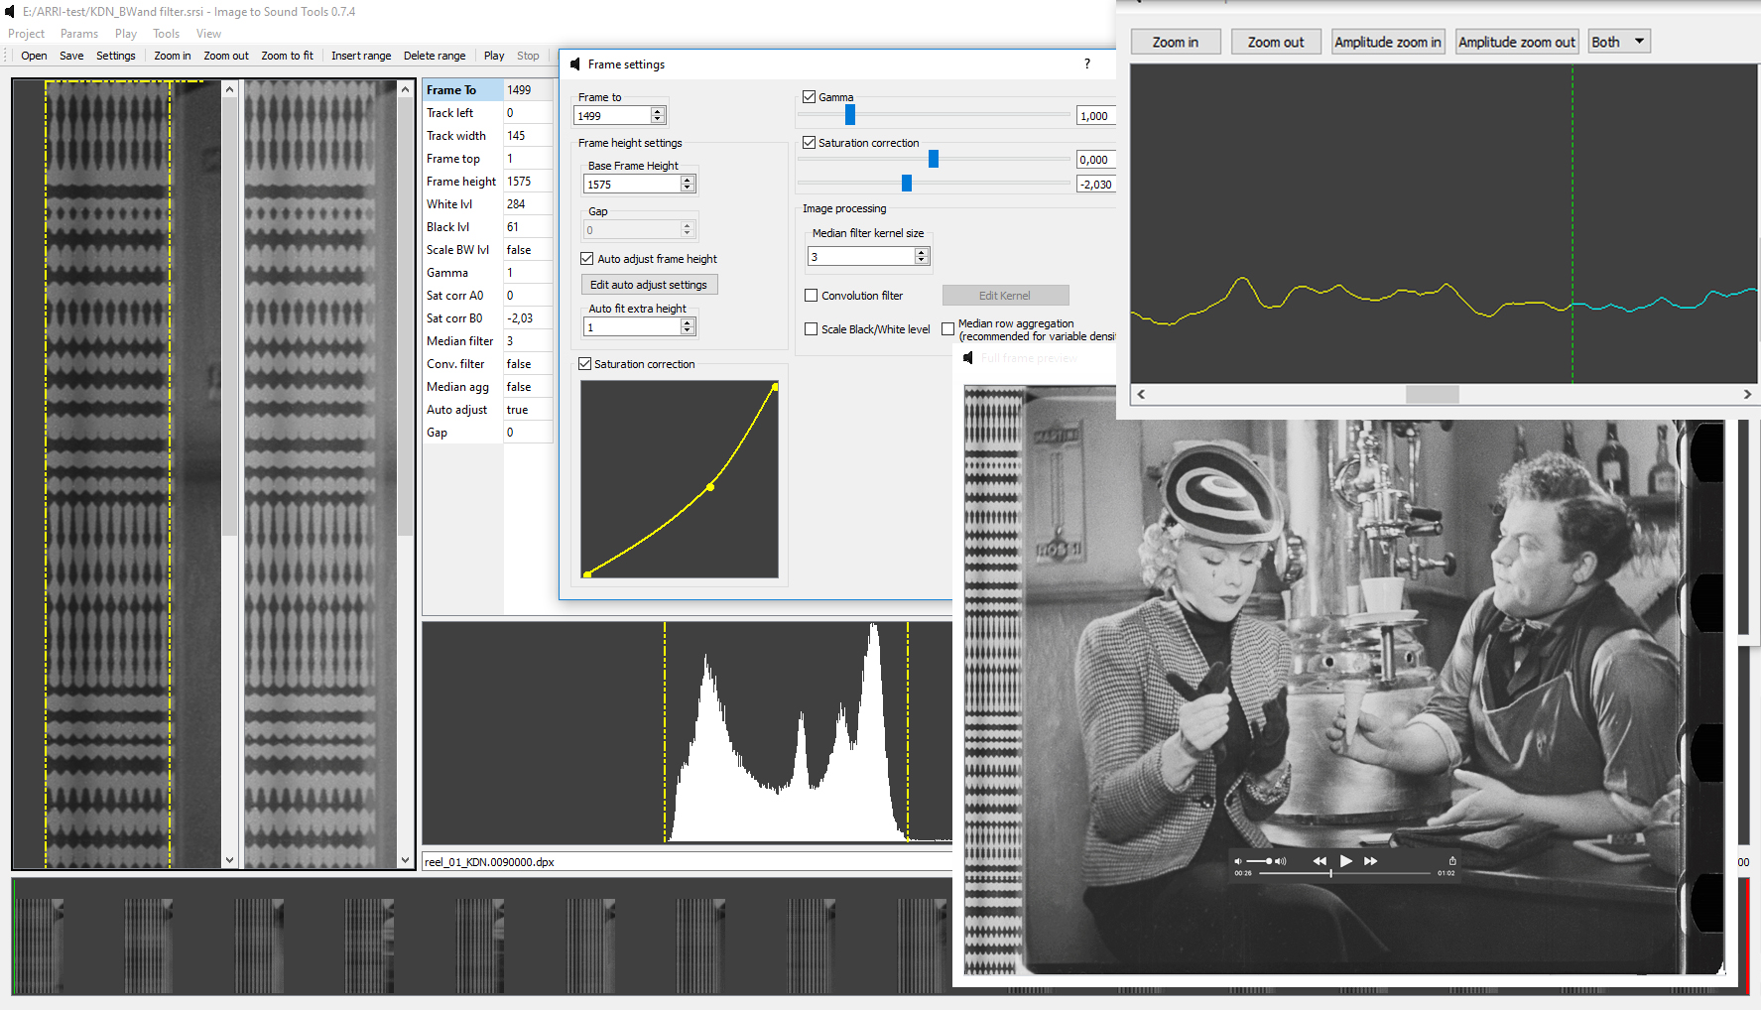Click the fast-forward icon in the video player
The height and width of the screenshot is (1010, 1761).
pyautogui.click(x=1370, y=861)
